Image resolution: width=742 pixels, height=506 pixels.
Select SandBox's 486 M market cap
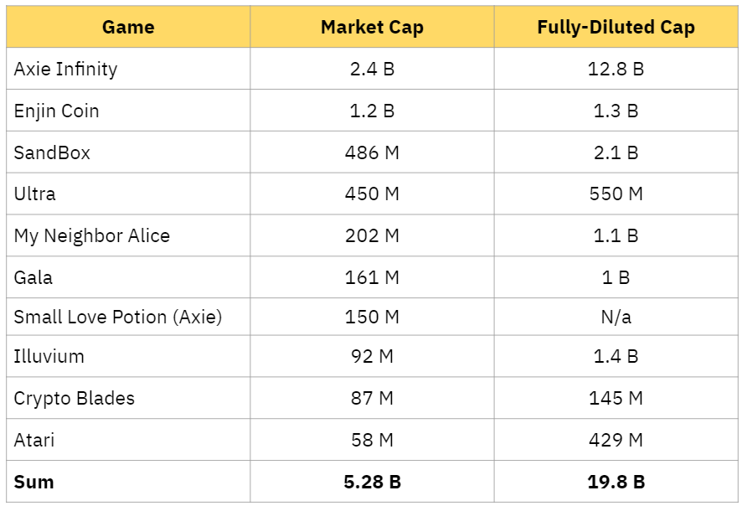[x=372, y=153]
